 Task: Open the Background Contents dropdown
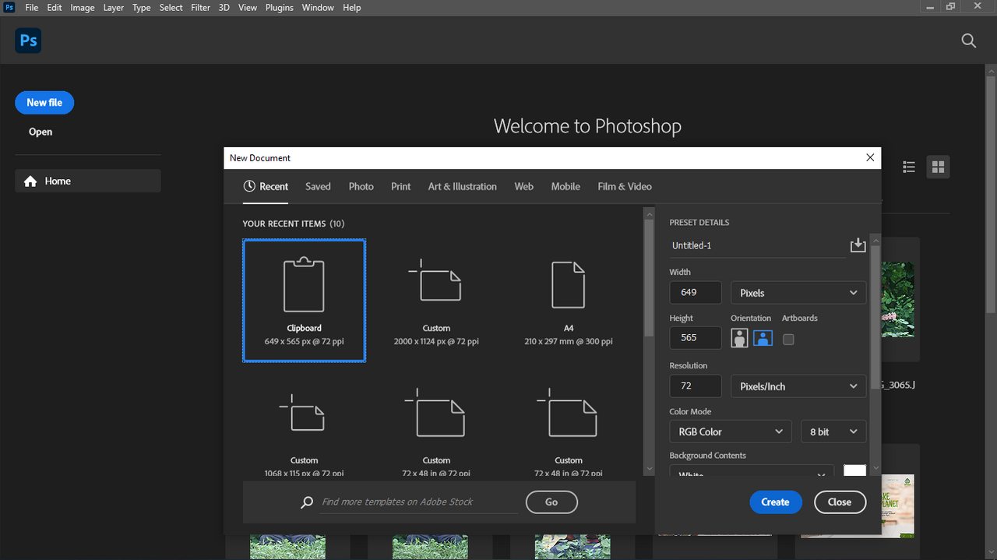pos(752,471)
